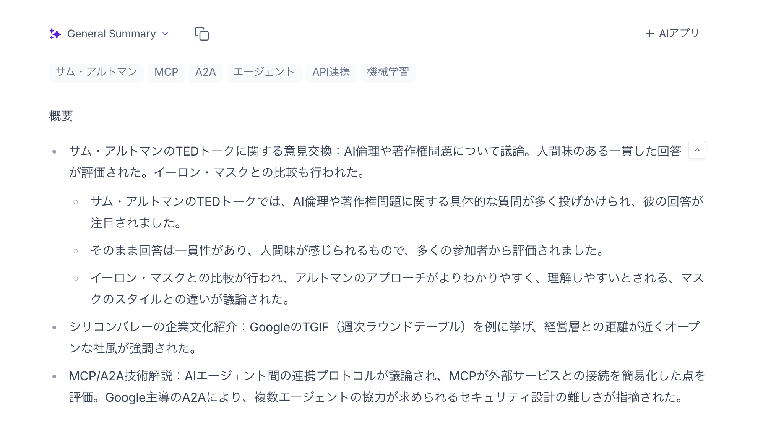Image resolution: width=763 pixels, height=425 pixels.
Task: Expand the chevron next to General Summary
Action: click(165, 35)
